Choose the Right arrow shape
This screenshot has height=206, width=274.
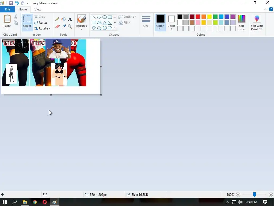[110, 28]
